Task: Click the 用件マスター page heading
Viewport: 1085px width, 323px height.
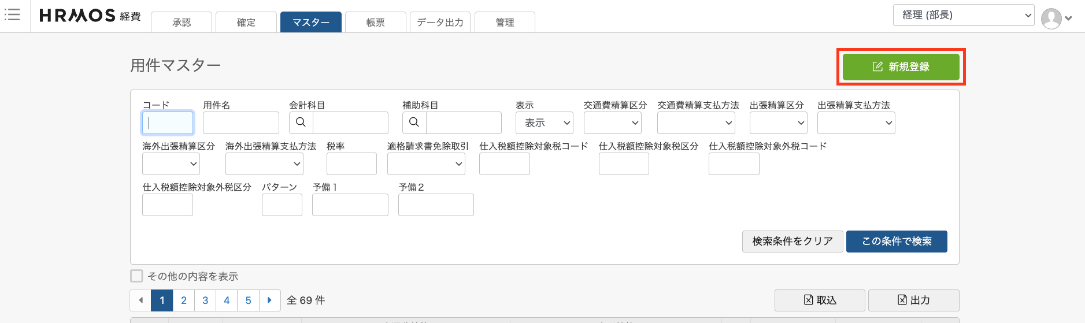Action: (x=175, y=65)
